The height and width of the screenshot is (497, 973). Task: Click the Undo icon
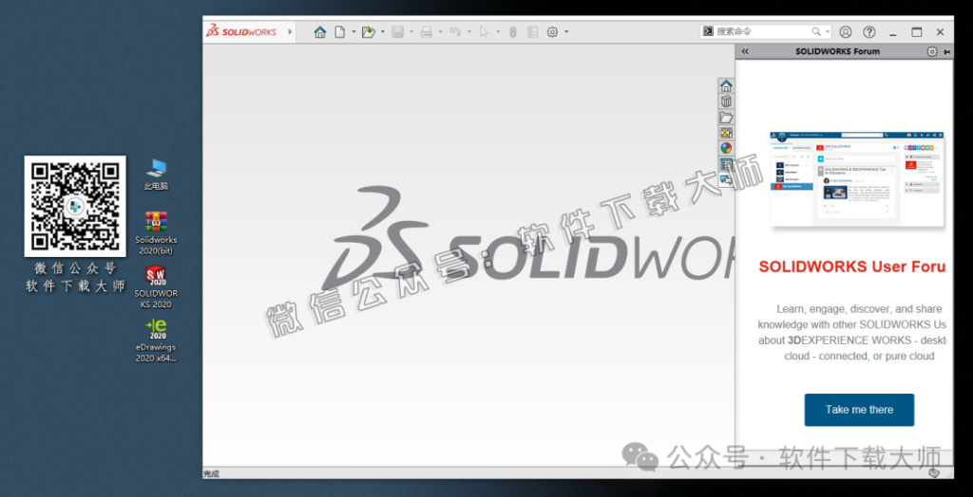tap(455, 32)
